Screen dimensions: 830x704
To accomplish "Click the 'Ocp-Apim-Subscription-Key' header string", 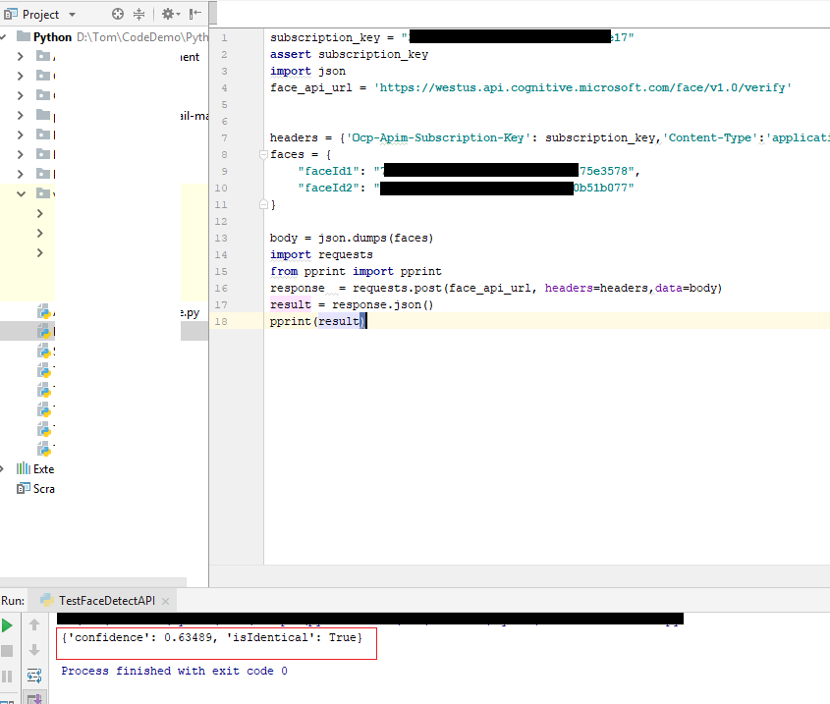I will click(438, 137).
